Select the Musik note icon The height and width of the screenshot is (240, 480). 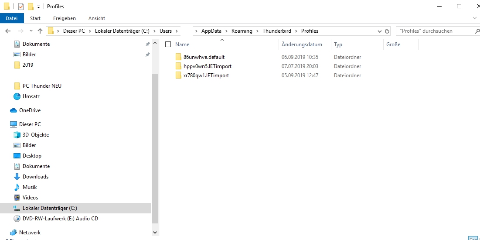tap(17, 187)
